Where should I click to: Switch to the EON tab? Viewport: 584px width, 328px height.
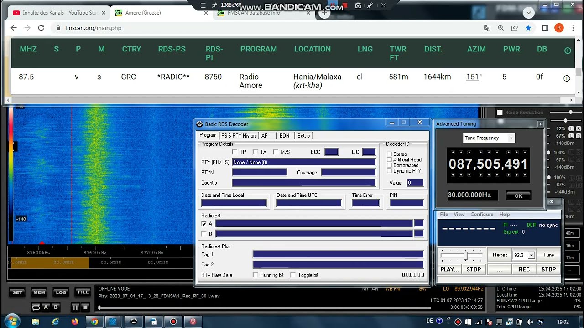(x=284, y=136)
